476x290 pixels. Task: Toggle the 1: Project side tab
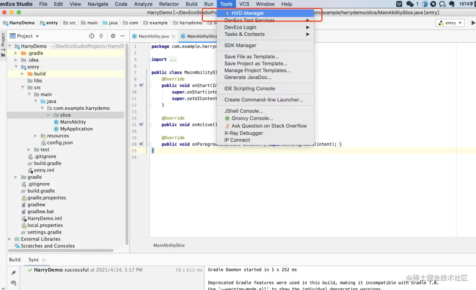tap(3, 44)
